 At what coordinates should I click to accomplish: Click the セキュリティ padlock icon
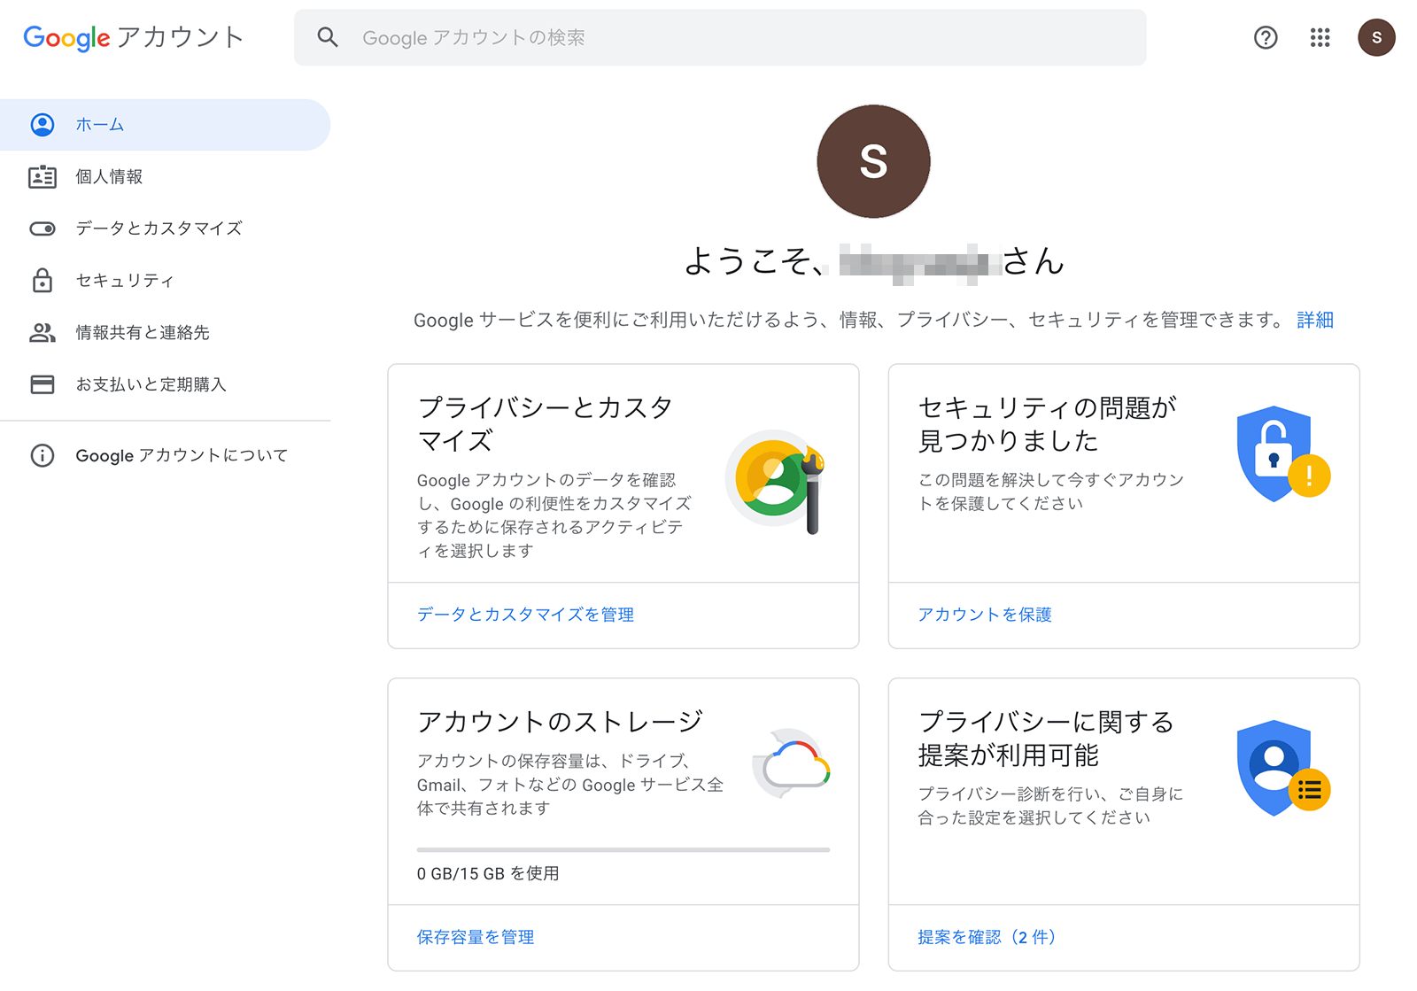[x=43, y=280]
